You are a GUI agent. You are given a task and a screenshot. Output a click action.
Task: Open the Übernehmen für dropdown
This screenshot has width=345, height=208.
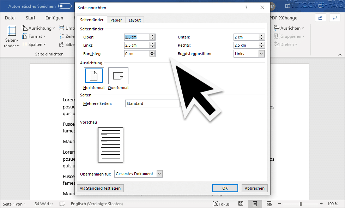coord(159,174)
